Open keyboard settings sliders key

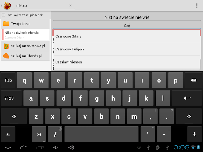click(x=8, y=134)
